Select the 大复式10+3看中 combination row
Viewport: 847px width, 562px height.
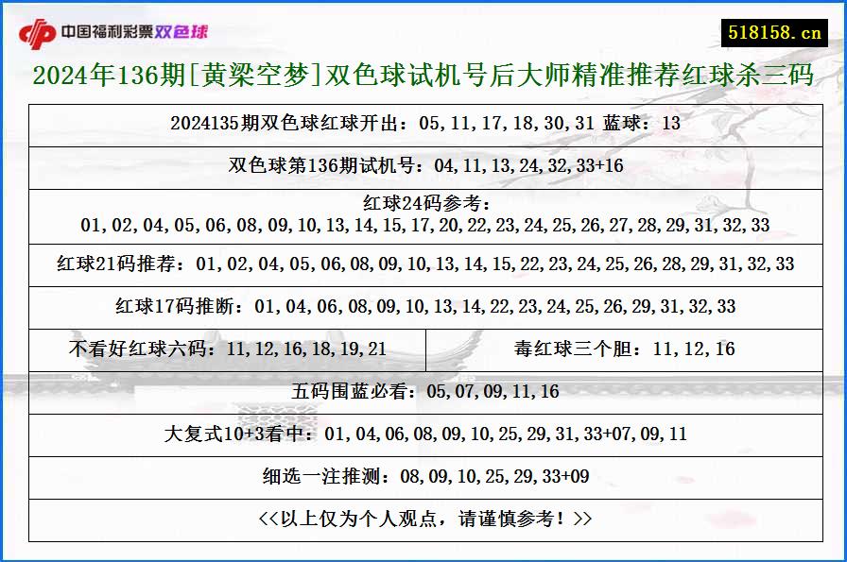click(423, 435)
